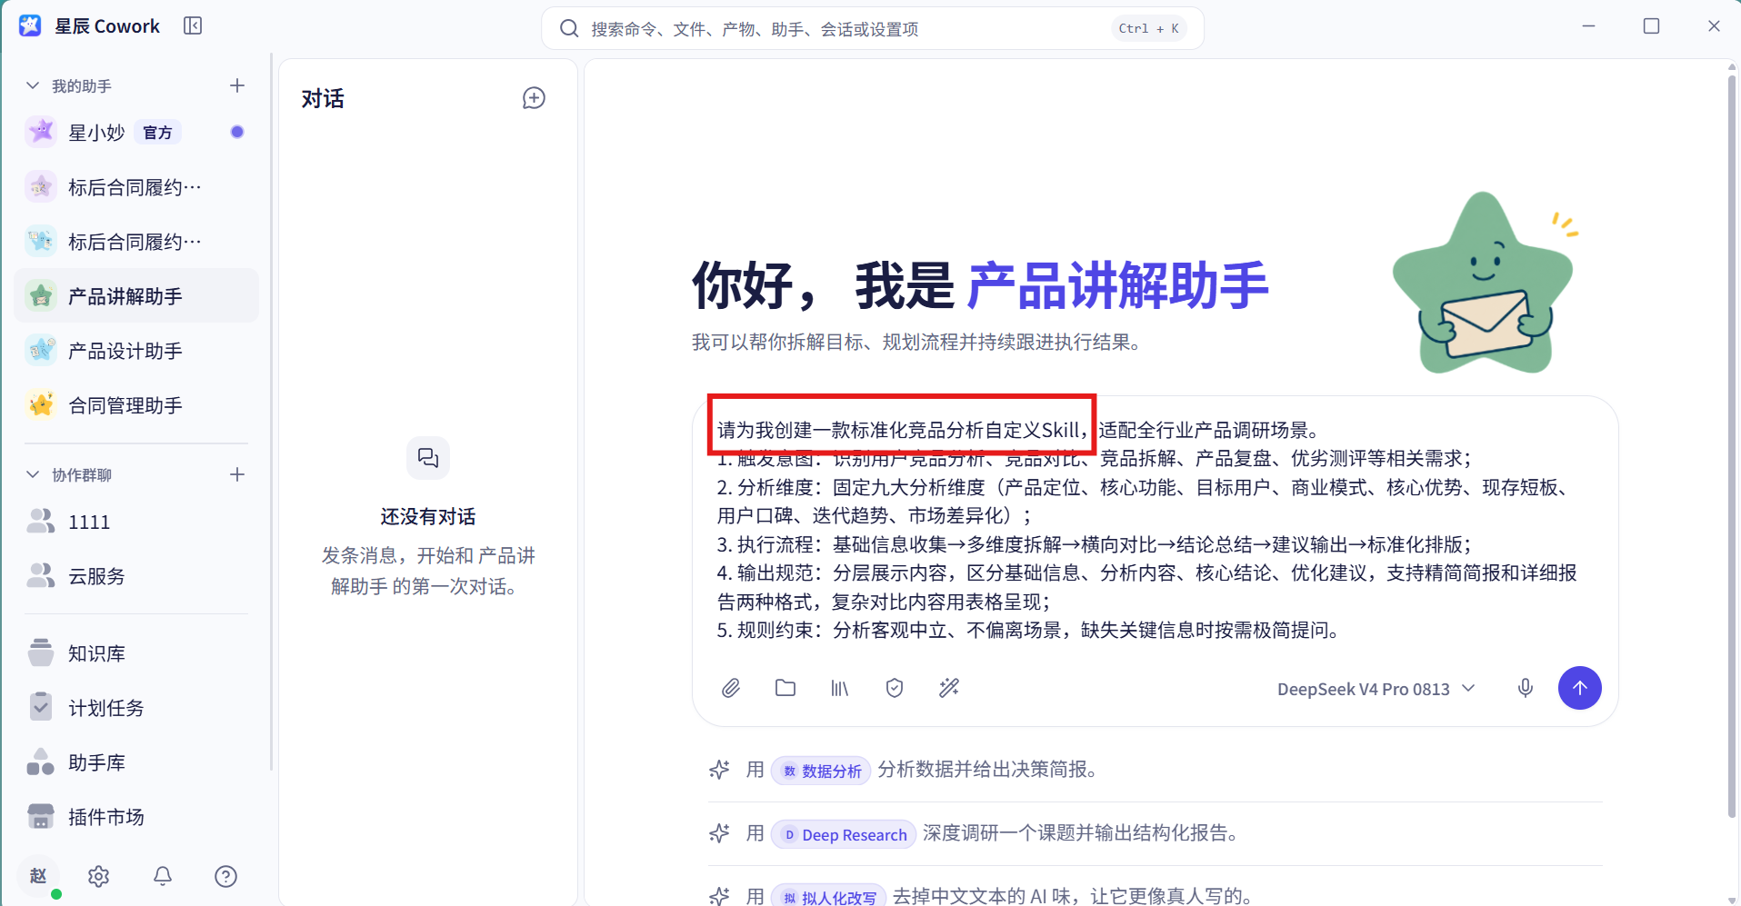Collapse the 协作群聊 section
This screenshot has width=1741, height=906.
pos(33,474)
